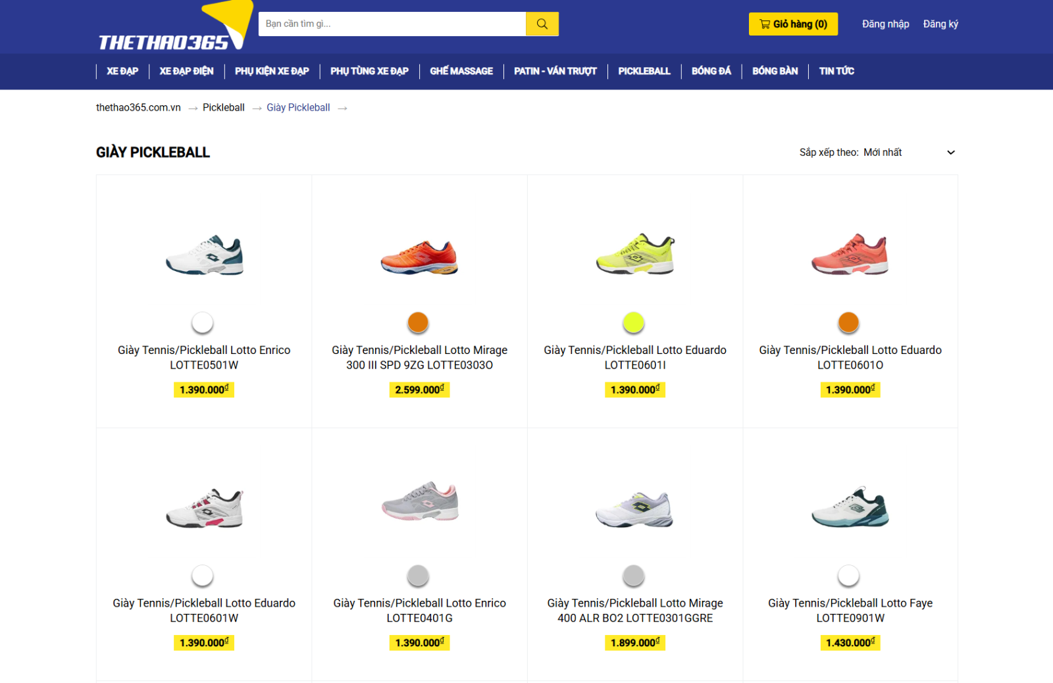
Task: Open the XE ĐẠP menu
Action: (122, 71)
